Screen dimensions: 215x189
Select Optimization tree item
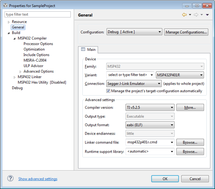(x=34, y=49)
